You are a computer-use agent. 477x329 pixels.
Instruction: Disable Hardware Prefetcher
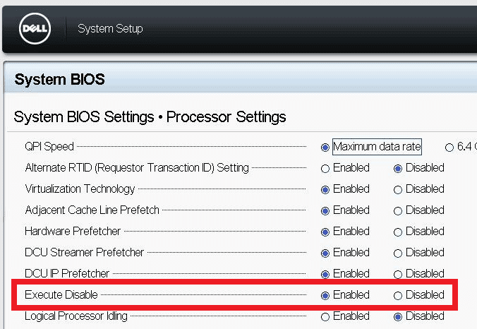point(398,232)
